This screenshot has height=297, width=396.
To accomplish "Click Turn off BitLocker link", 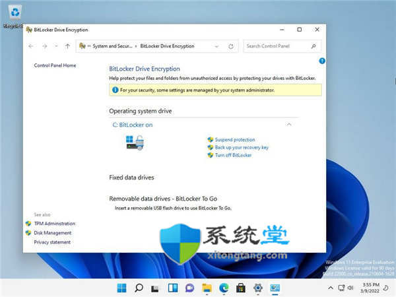I will 233,155.
